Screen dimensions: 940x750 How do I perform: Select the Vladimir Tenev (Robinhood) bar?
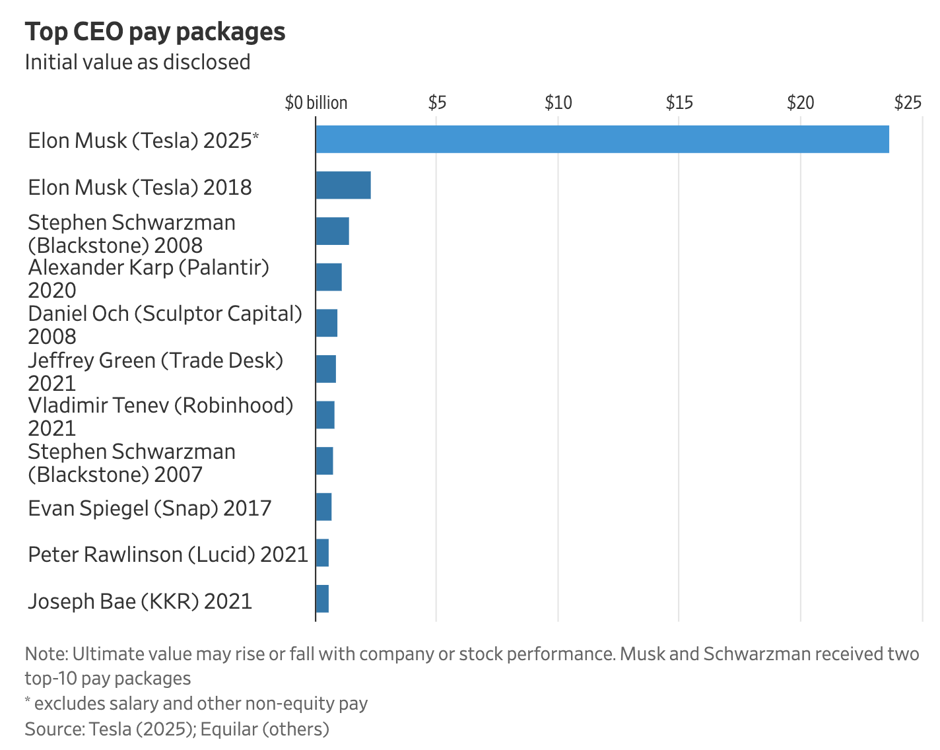point(325,415)
